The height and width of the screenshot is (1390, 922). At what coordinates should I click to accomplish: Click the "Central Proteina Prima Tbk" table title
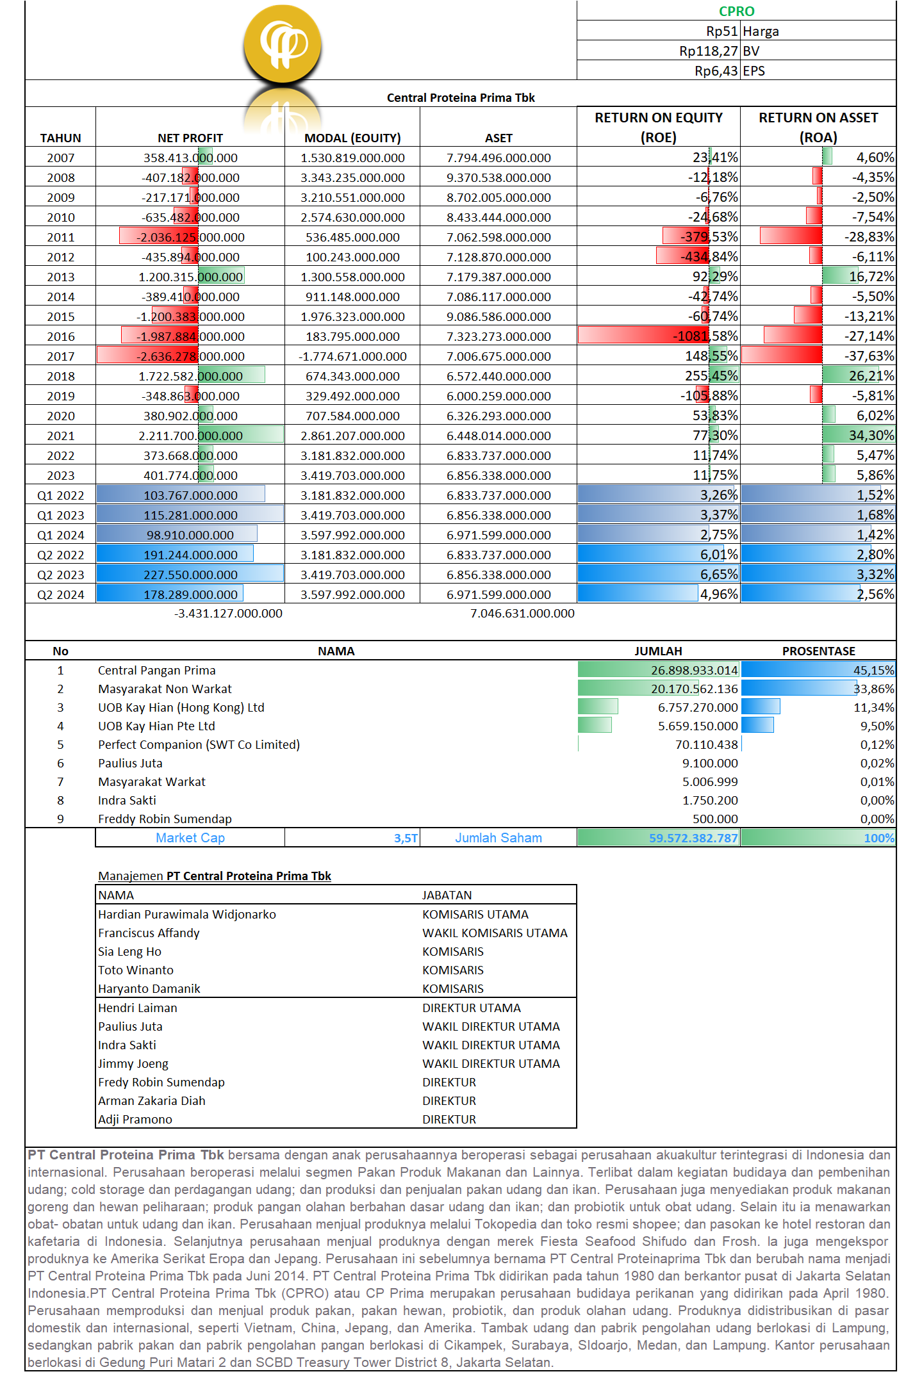[x=461, y=97]
